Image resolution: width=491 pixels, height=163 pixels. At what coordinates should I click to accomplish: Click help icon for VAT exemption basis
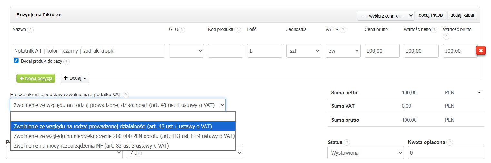126,95
